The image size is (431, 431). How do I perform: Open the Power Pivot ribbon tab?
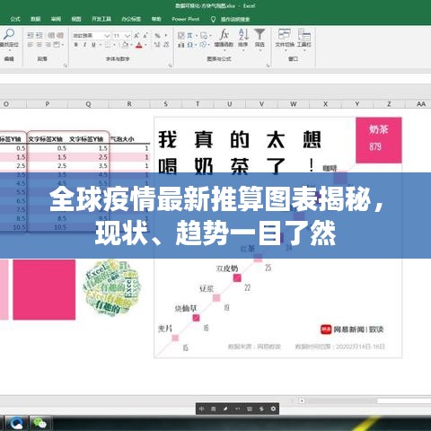(x=186, y=19)
